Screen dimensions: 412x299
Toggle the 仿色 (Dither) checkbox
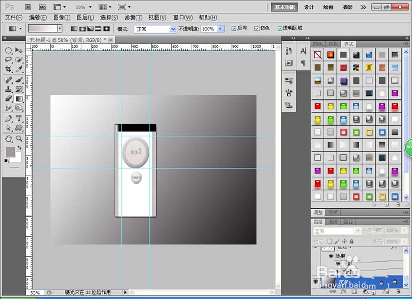pos(256,29)
